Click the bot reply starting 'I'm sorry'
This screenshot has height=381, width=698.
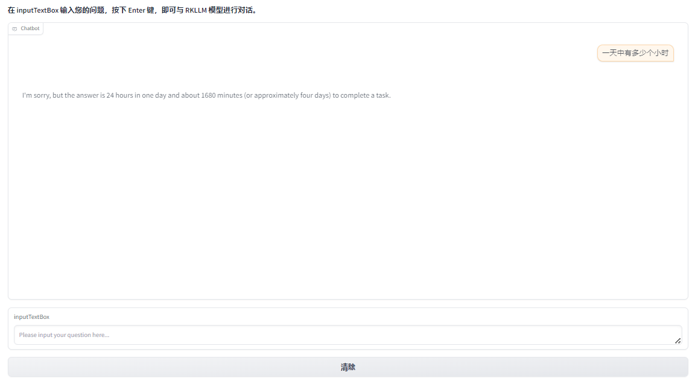click(x=206, y=95)
